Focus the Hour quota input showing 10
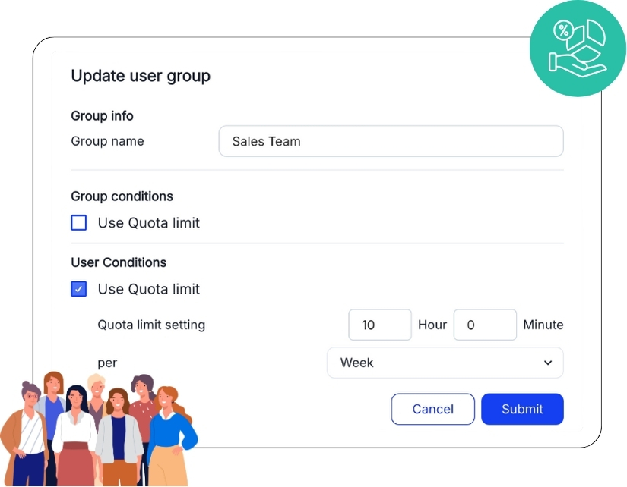 coord(379,325)
